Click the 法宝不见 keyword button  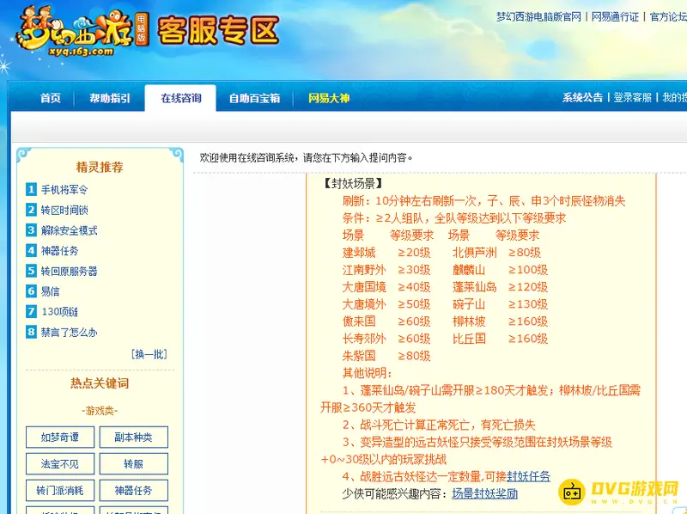(x=60, y=463)
